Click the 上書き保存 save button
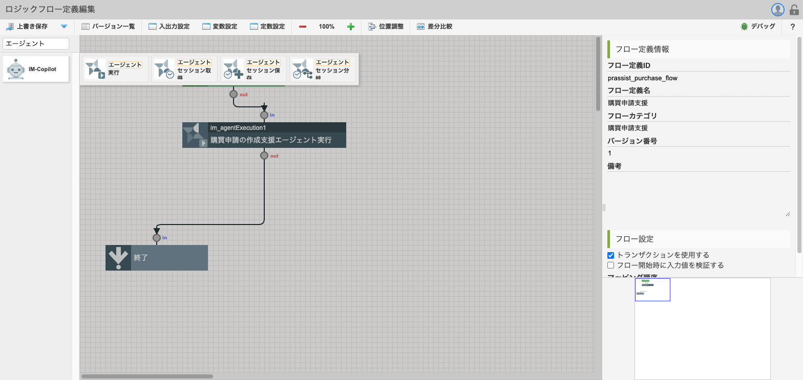Screen dimensions: 803x380 point(27,27)
